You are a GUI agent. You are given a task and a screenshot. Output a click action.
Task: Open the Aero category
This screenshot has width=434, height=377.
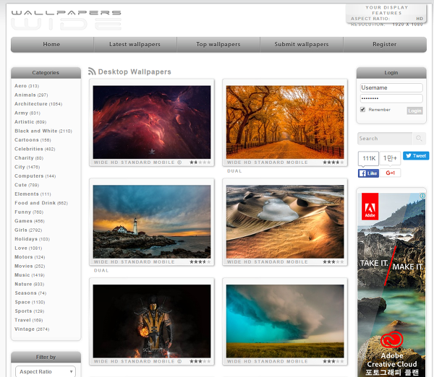(x=27, y=86)
